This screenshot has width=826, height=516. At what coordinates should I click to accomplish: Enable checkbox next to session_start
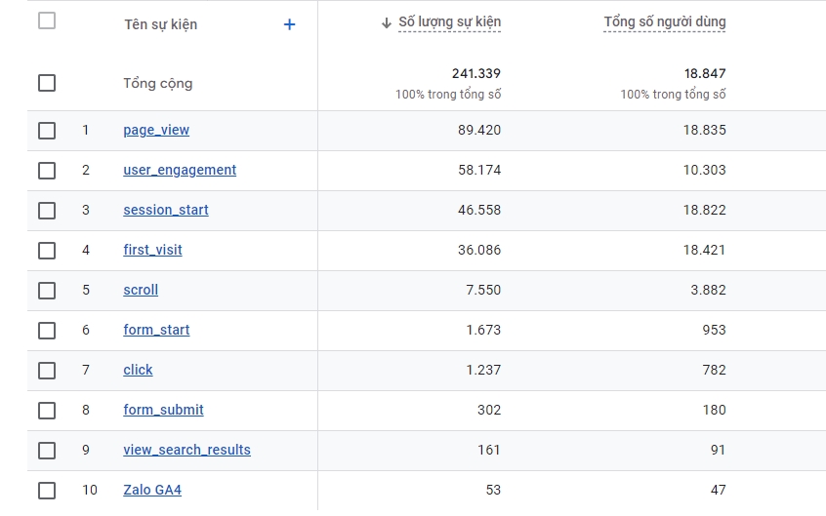click(x=47, y=211)
